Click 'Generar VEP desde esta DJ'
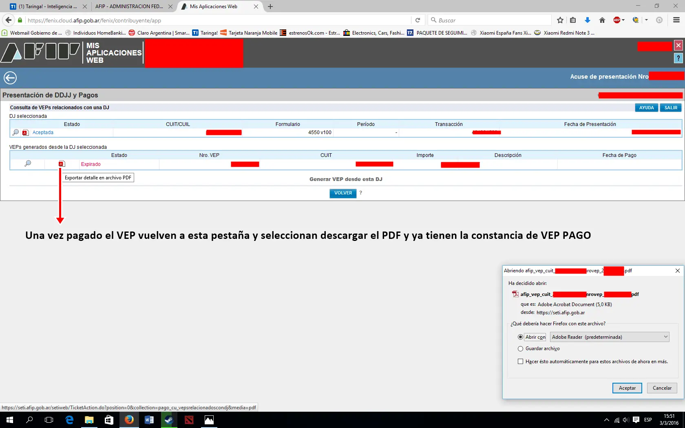 pyautogui.click(x=346, y=179)
